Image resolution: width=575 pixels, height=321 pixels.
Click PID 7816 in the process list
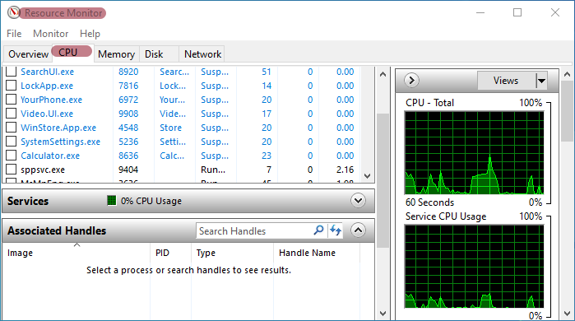(128, 86)
